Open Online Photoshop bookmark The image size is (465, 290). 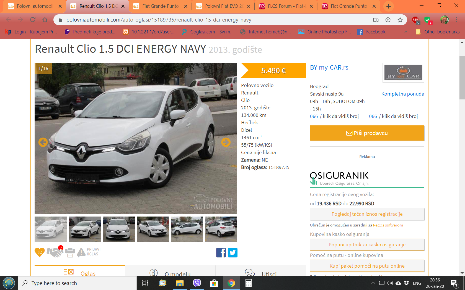point(325,32)
